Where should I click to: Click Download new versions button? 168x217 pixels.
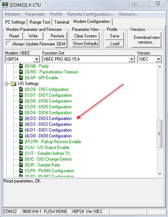[x=147, y=40]
